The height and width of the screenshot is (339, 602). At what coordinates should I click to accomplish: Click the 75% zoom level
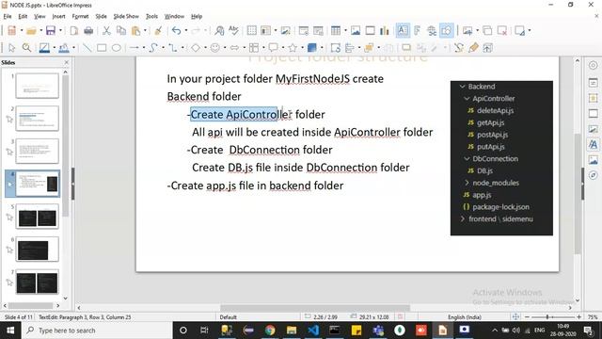[x=593, y=317]
